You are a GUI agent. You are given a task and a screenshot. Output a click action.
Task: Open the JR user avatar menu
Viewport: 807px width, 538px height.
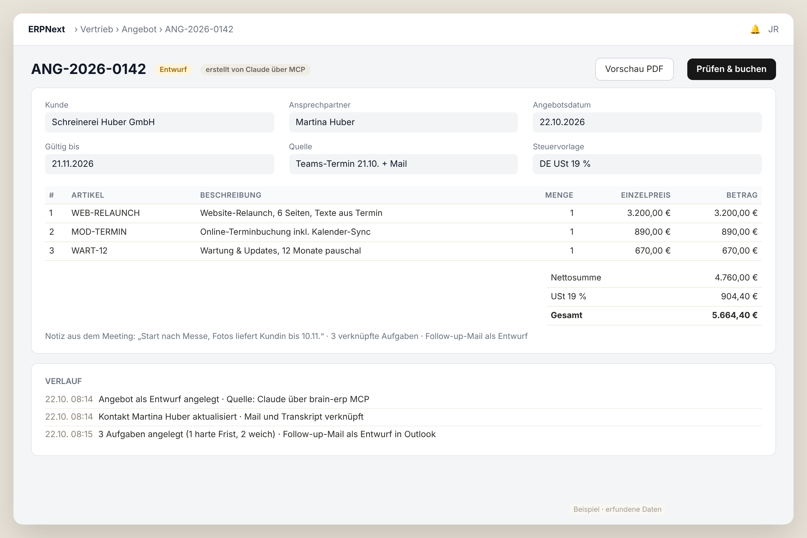773,30
